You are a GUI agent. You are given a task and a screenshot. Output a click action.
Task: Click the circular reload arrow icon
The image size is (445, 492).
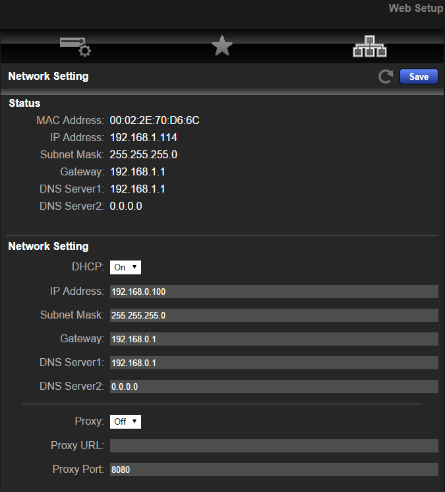coord(386,77)
